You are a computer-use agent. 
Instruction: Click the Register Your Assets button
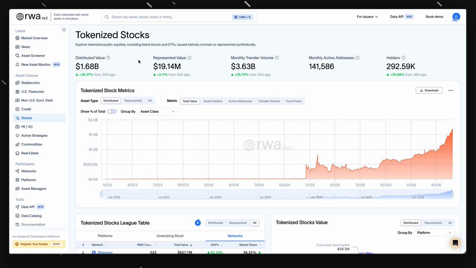pos(39,244)
